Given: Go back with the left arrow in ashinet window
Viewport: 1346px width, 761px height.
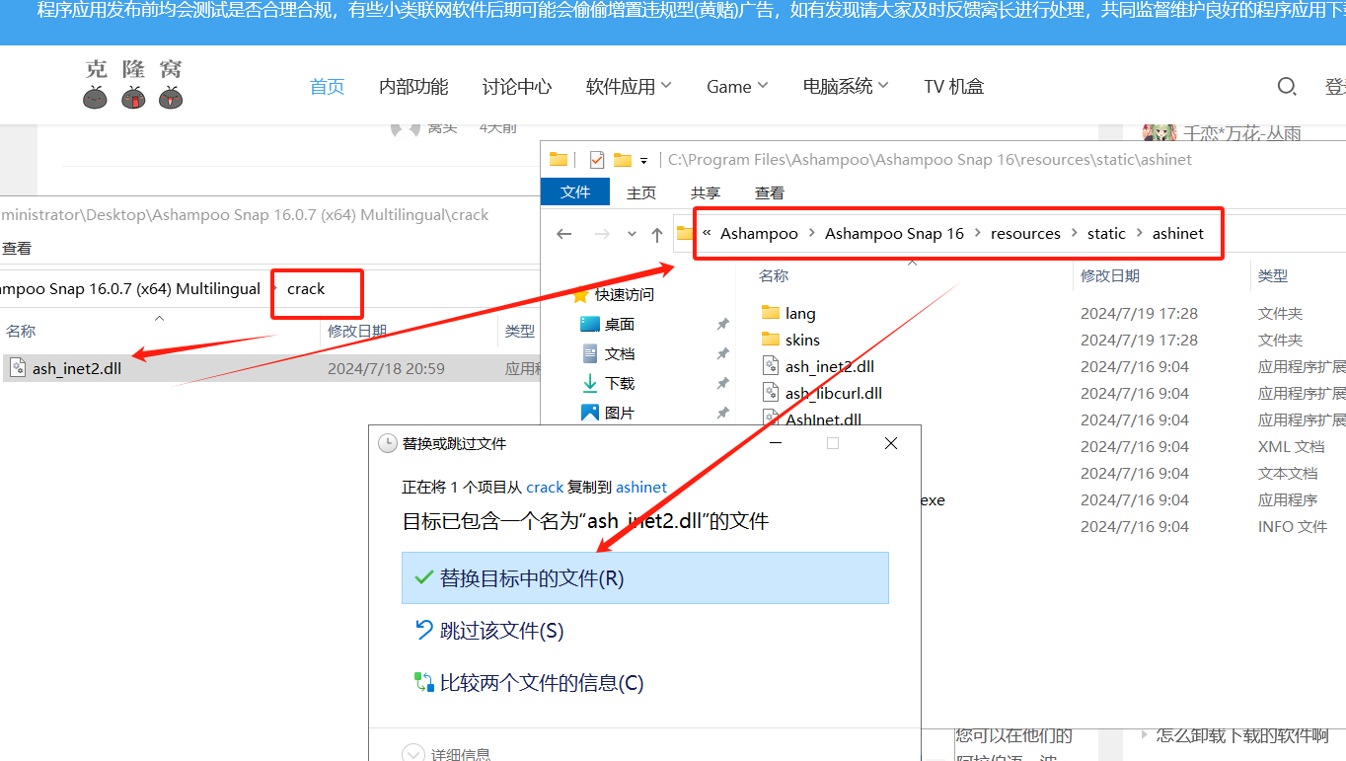Looking at the screenshot, I should [564, 234].
